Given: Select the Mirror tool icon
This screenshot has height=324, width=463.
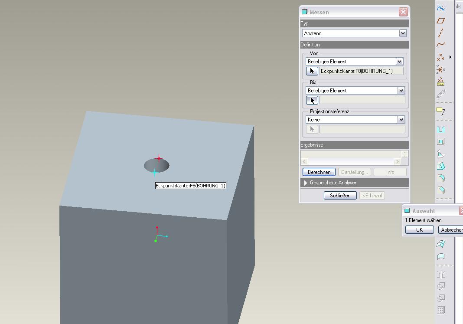Looking at the screenshot, I should pyautogui.click(x=440, y=275).
